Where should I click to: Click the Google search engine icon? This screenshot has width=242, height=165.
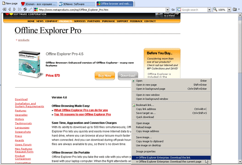pyautogui.click(x=179, y=10)
